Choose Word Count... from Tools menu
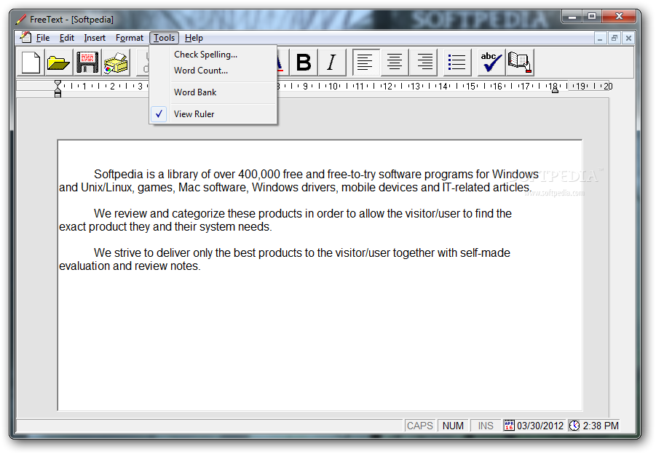This screenshot has height=454, width=656. (213, 71)
